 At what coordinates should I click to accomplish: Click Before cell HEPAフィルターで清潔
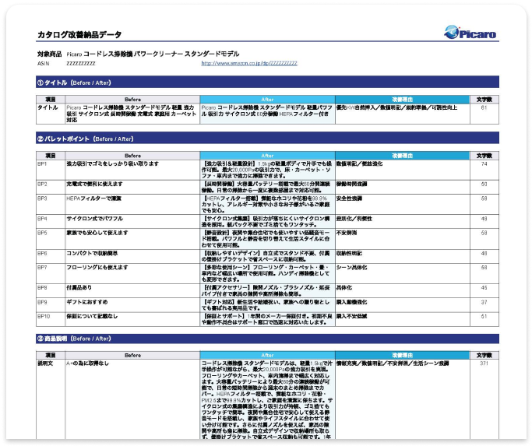pyautogui.click(x=132, y=204)
